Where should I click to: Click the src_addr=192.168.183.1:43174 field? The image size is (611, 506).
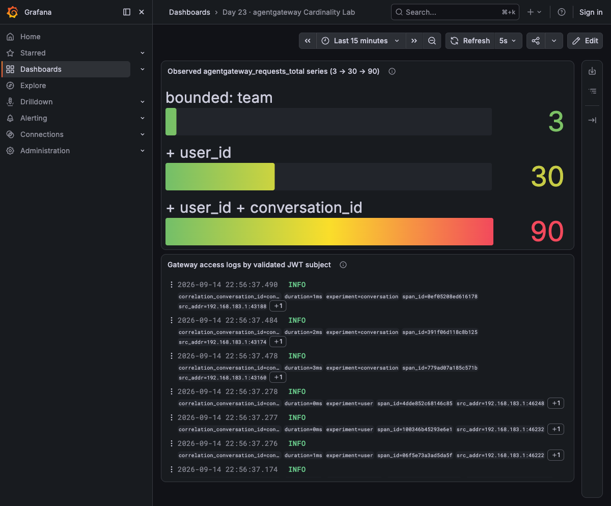[223, 342]
